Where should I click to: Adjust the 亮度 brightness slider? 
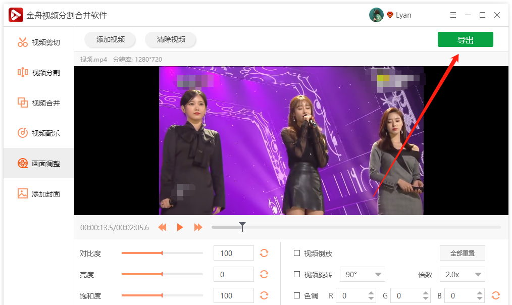pos(162,274)
